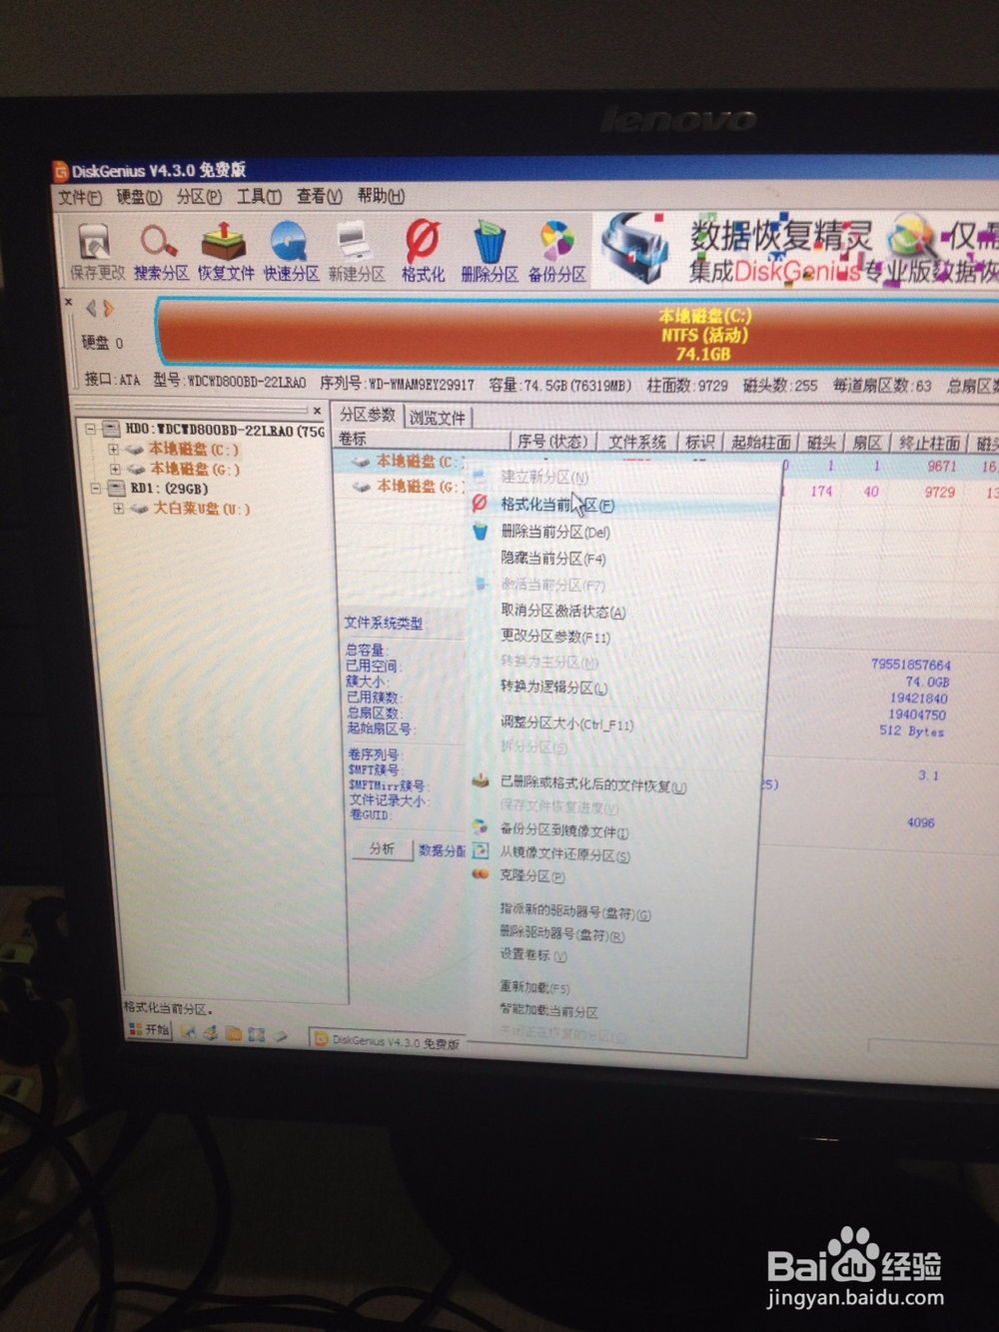This screenshot has height=1332, width=999.
Task: Click the 分析 button
Action: coord(382,848)
